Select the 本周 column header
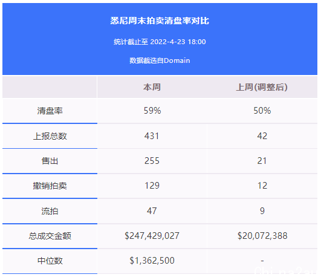 point(152,87)
